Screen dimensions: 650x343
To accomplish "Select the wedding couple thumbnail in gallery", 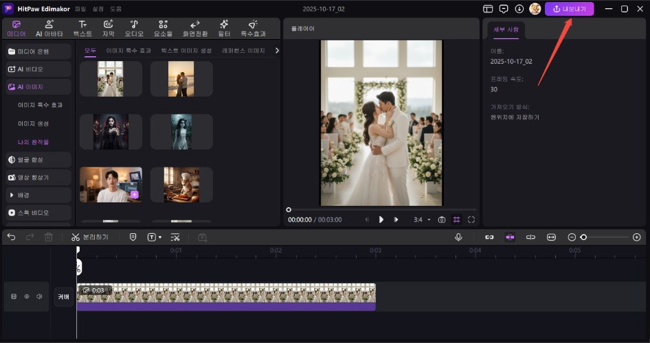I will 111,78.
